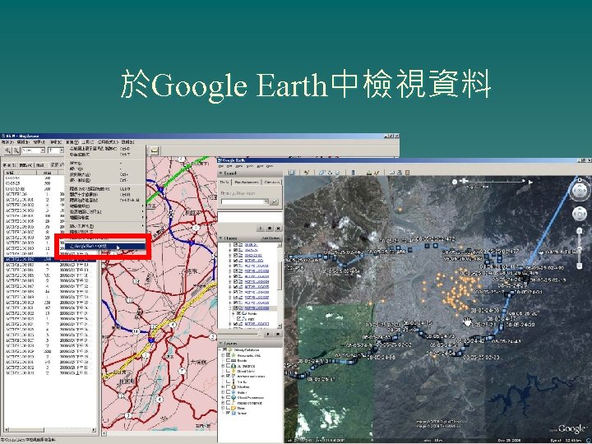Click the compass ring navigation control
This screenshot has width=592, height=444.
(x=580, y=191)
